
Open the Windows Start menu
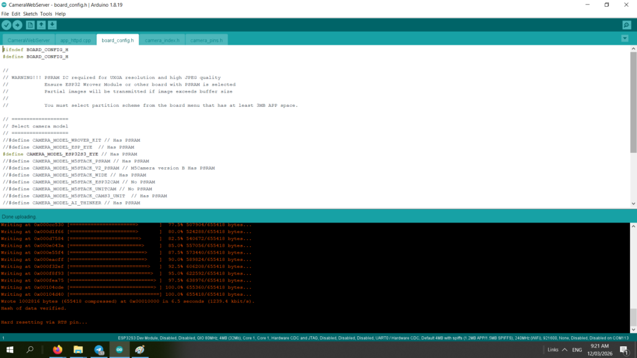(10, 350)
